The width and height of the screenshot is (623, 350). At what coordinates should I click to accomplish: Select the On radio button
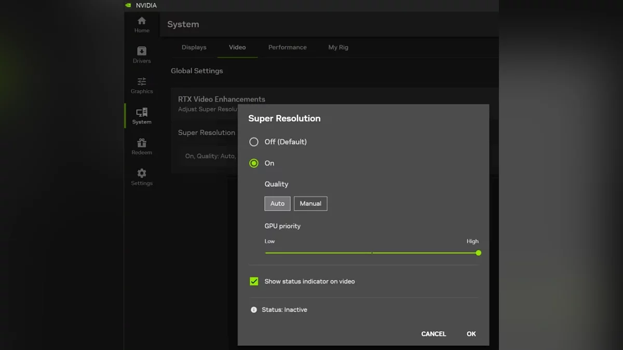tap(254, 163)
